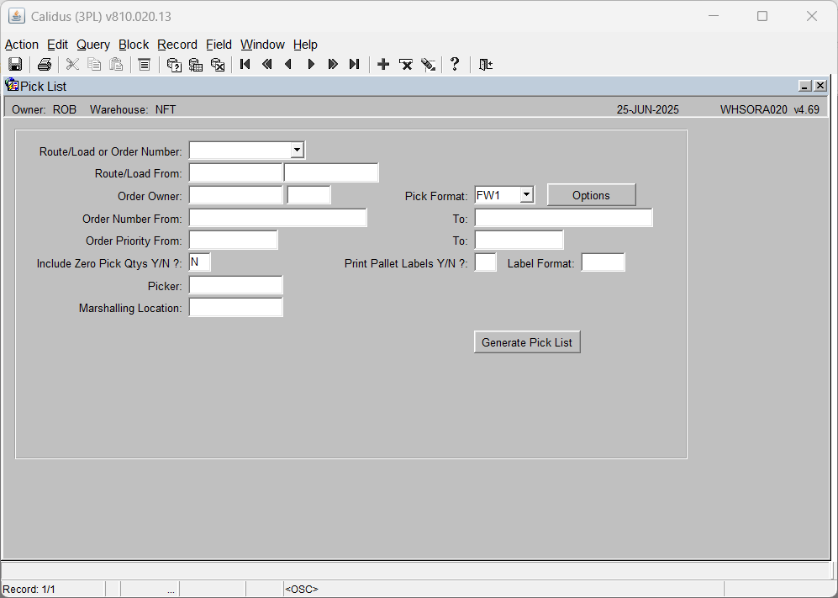Click the Picker field

[x=235, y=285]
